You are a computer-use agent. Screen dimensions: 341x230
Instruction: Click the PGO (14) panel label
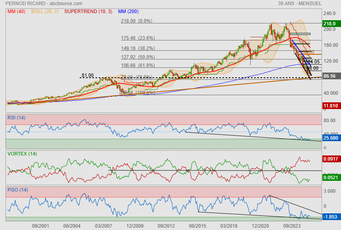tap(17, 190)
